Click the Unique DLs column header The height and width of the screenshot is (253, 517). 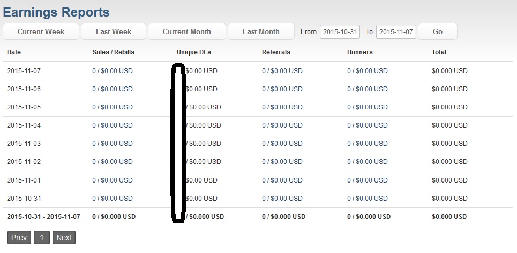pos(193,52)
